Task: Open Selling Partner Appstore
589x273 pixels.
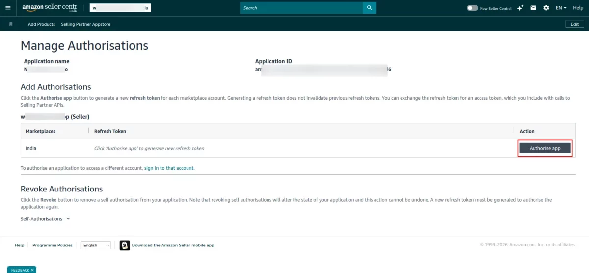Action: [86, 24]
